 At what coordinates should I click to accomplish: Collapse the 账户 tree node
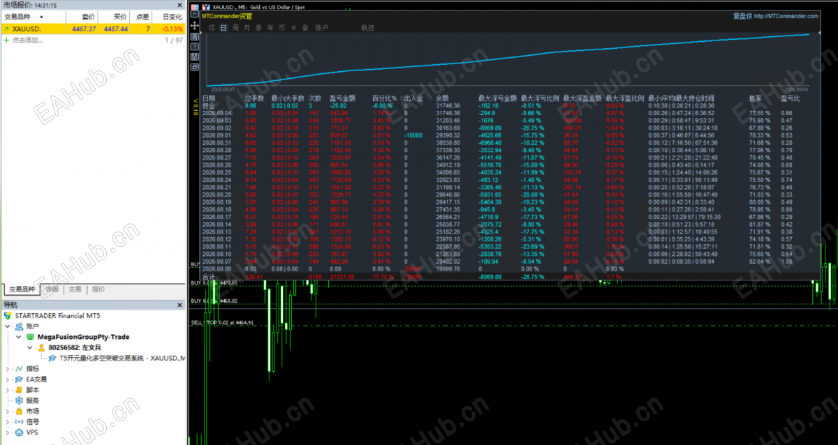tap(8, 326)
